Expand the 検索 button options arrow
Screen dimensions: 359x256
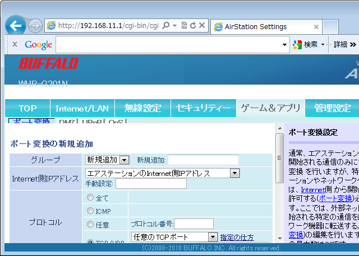(x=323, y=44)
